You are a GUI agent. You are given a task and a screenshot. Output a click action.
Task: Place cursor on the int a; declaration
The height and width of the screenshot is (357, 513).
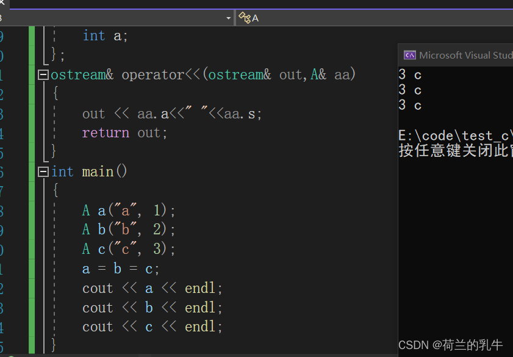point(104,35)
